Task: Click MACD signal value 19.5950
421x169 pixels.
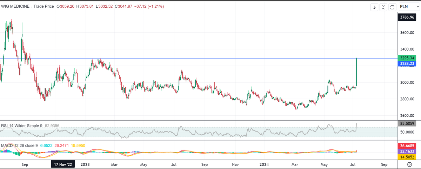Action: (x=78, y=145)
